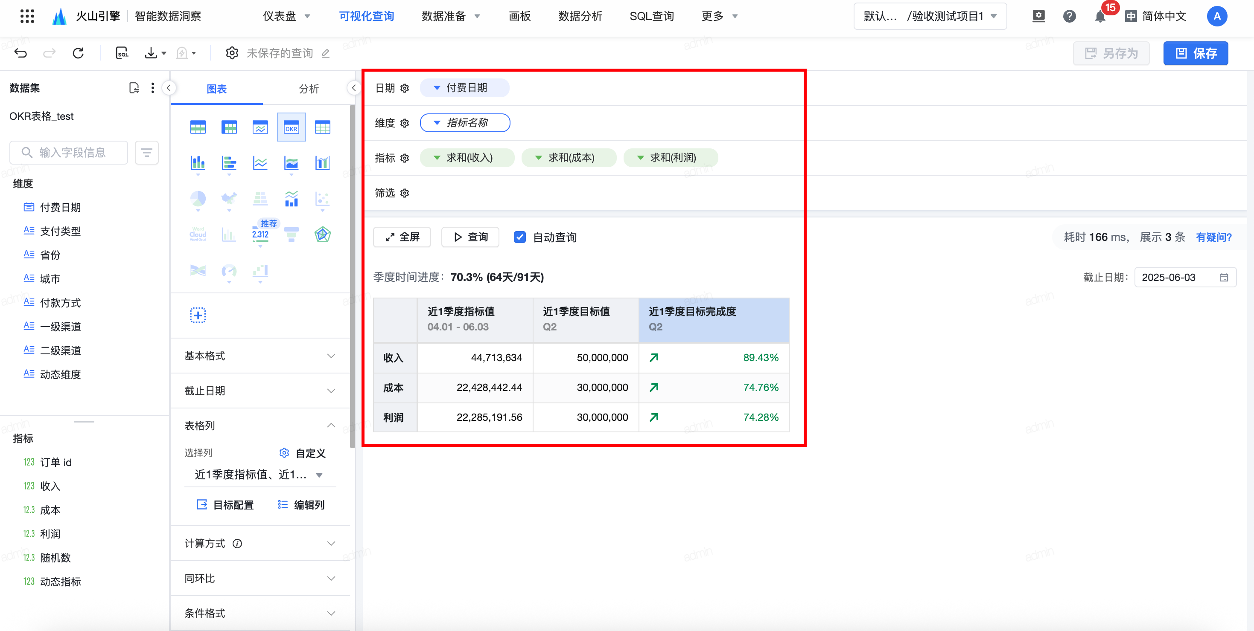
Task: Open the More menu
Action: click(x=720, y=17)
